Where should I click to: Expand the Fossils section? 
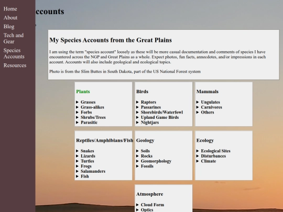pyautogui.click(x=145, y=166)
